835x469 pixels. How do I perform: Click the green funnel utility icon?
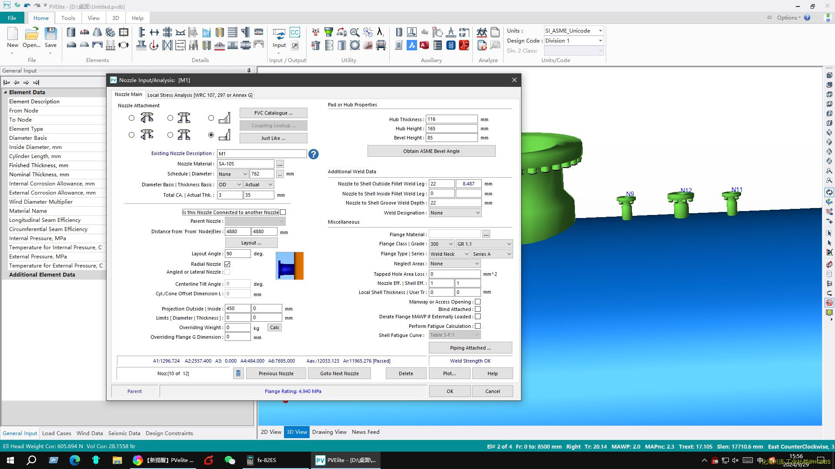coord(329,32)
